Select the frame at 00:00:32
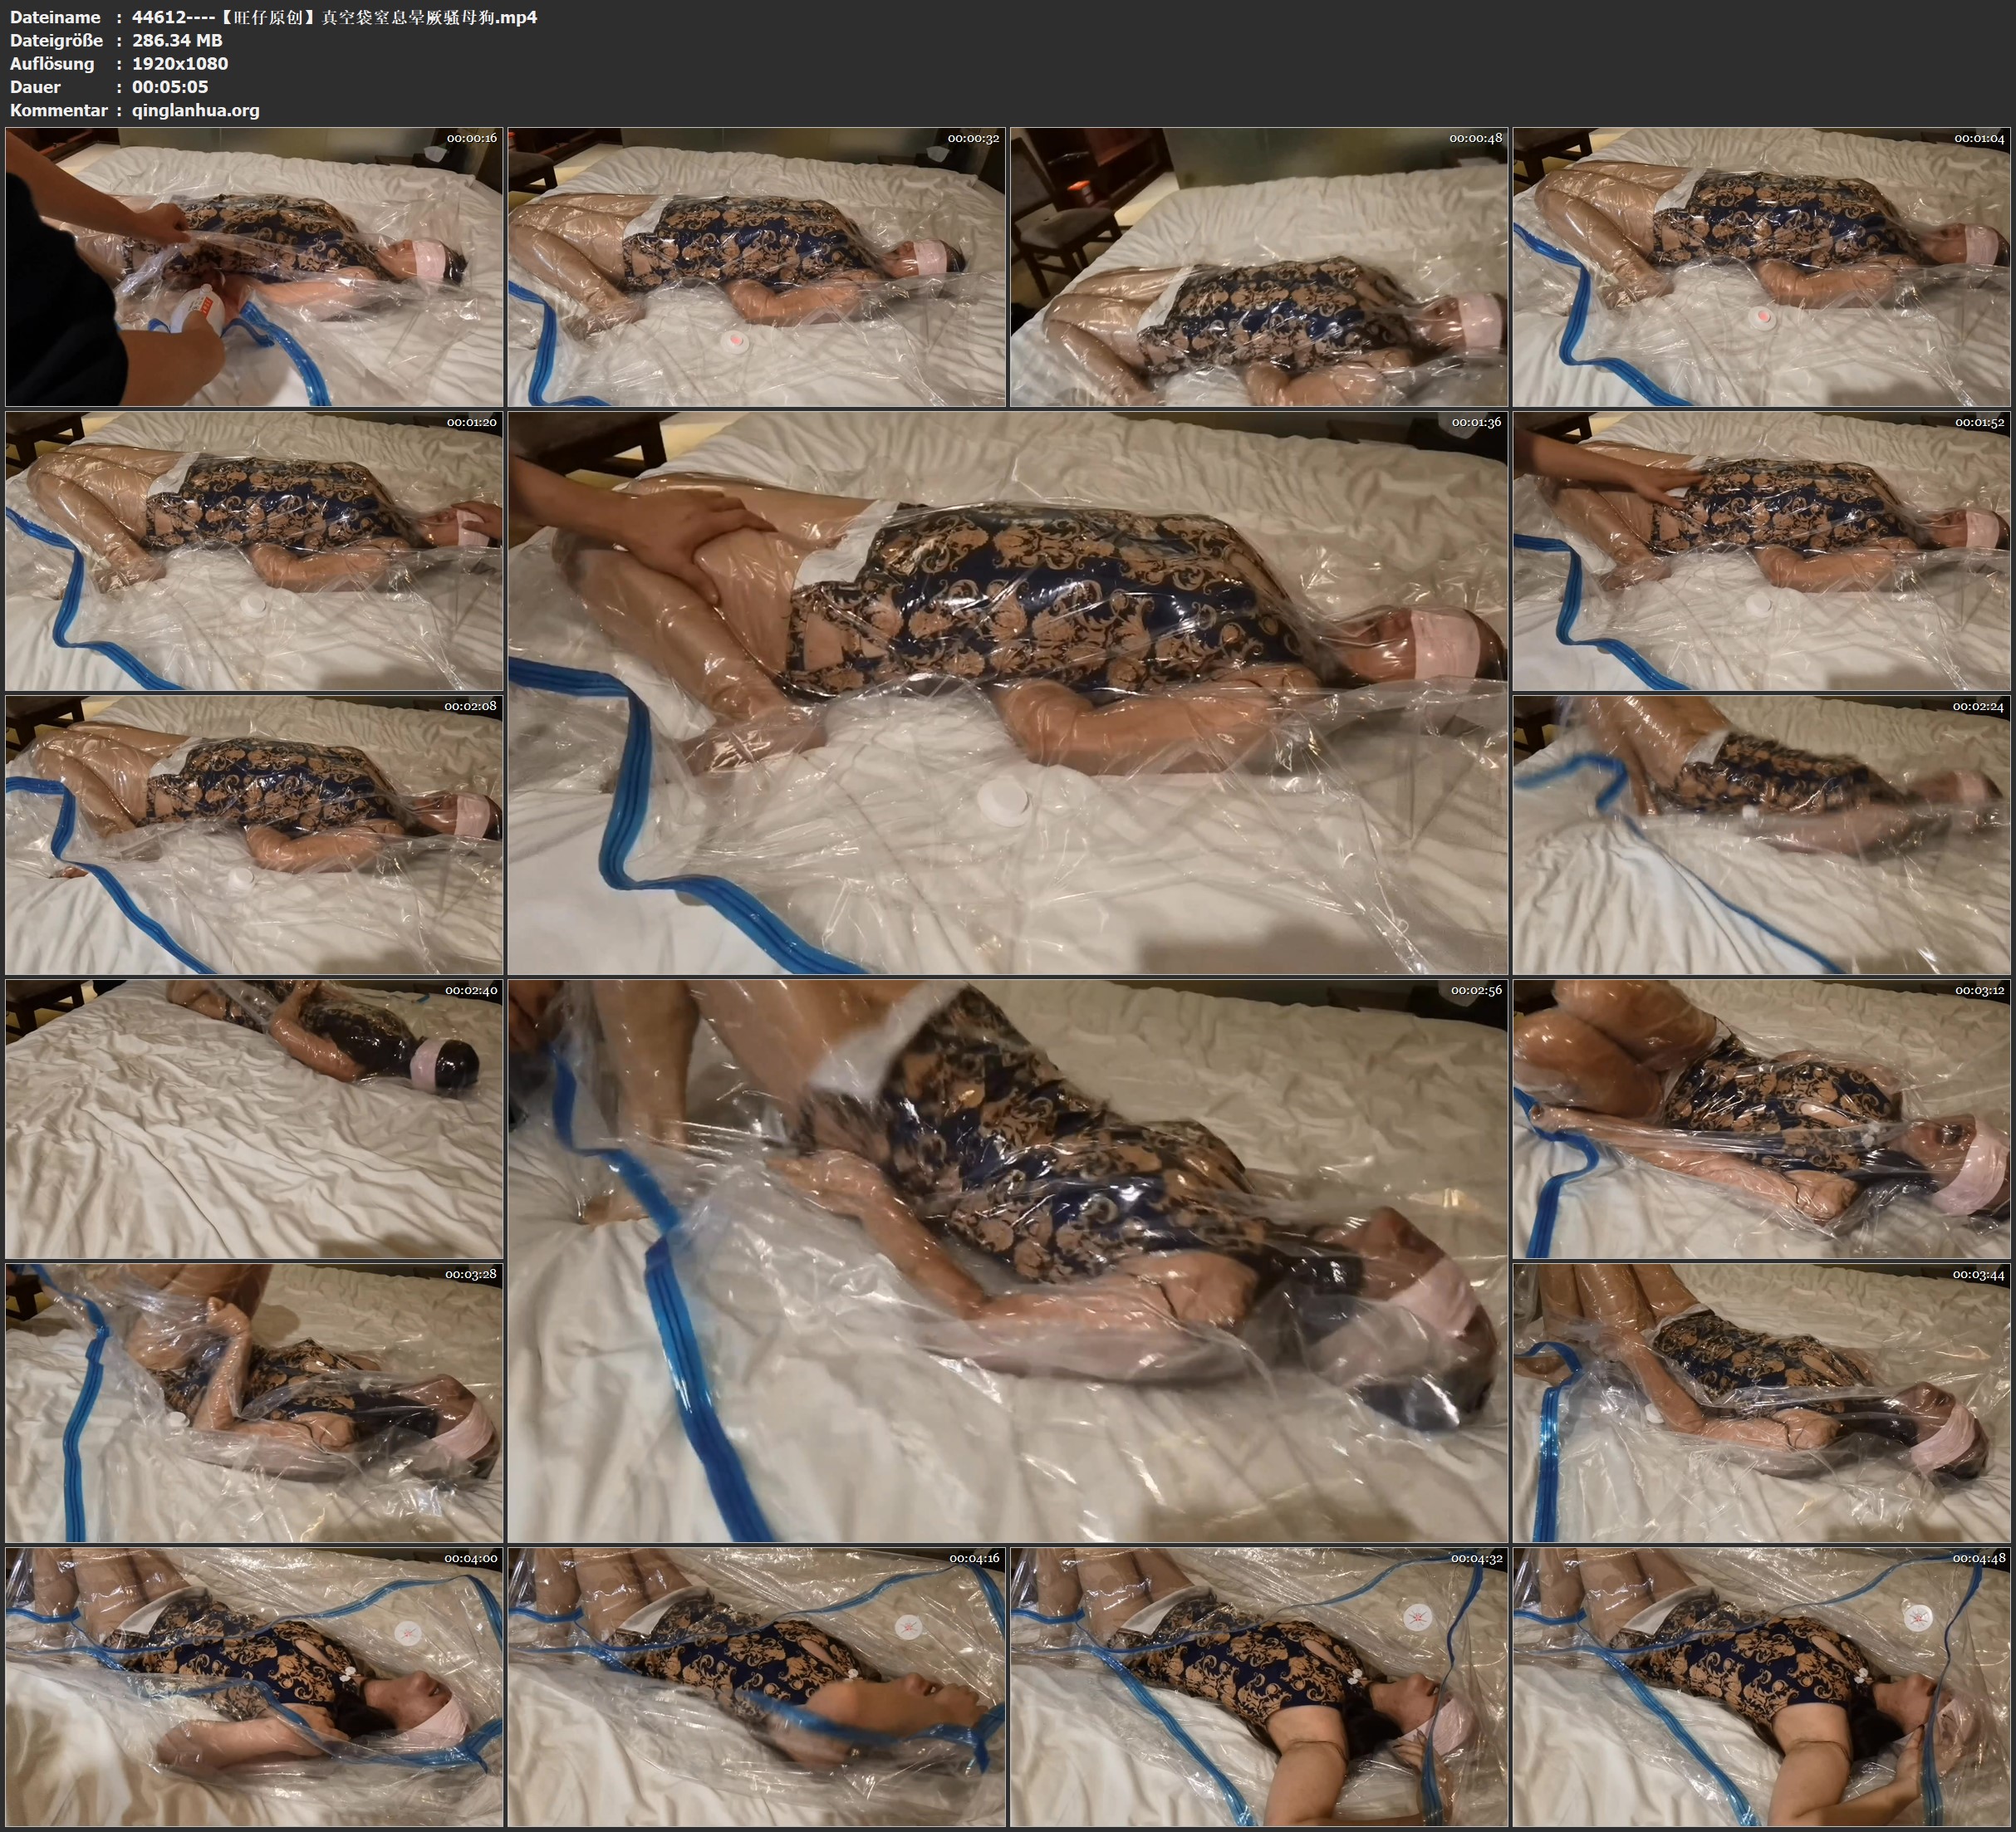 coord(756,266)
